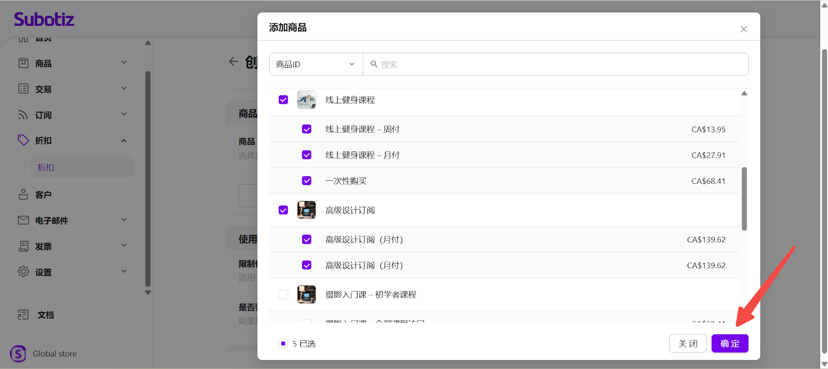Open the Global store menu item
The width and height of the screenshot is (828, 369).
coord(54,353)
